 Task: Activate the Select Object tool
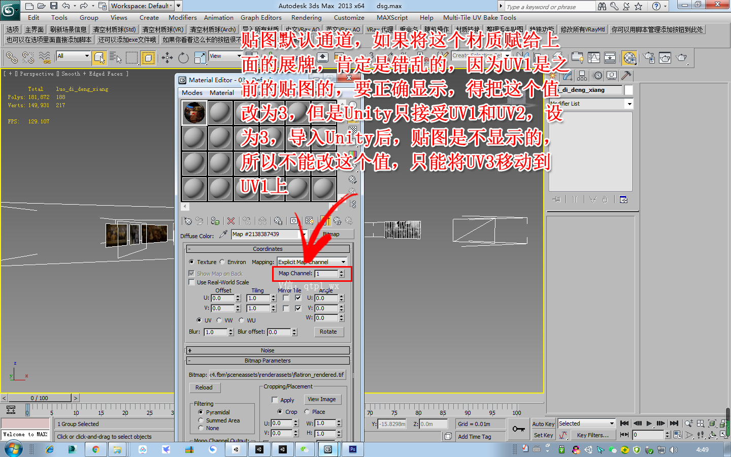pyautogui.click(x=99, y=58)
